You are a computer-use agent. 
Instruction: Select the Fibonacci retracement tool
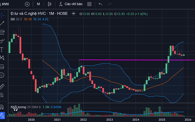point(2,32)
